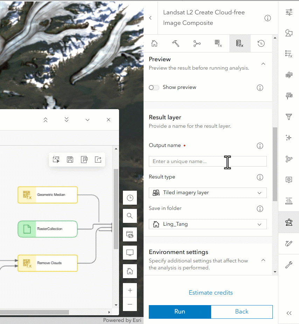Click the editor canvas horizontal scrollbar
Viewport: 299px width, 324px height.
34,312
